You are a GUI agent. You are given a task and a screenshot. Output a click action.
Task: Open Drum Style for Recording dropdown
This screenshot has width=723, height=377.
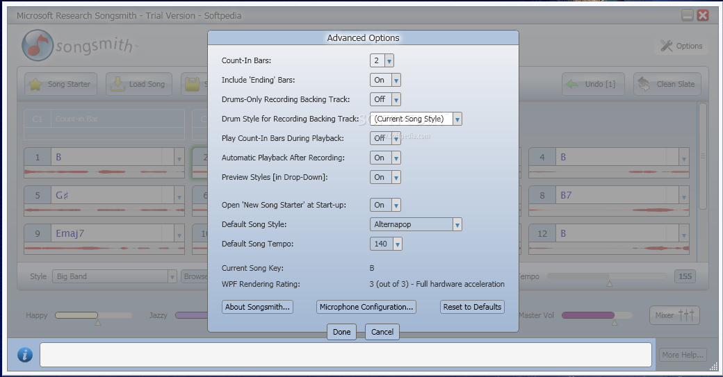pyautogui.click(x=457, y=119)
